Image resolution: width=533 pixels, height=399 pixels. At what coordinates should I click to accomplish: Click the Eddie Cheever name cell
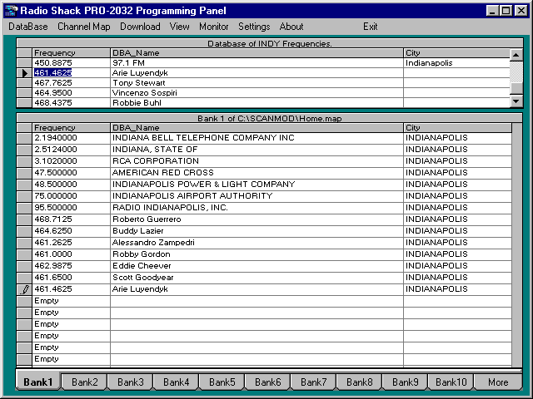pos(257,266)
